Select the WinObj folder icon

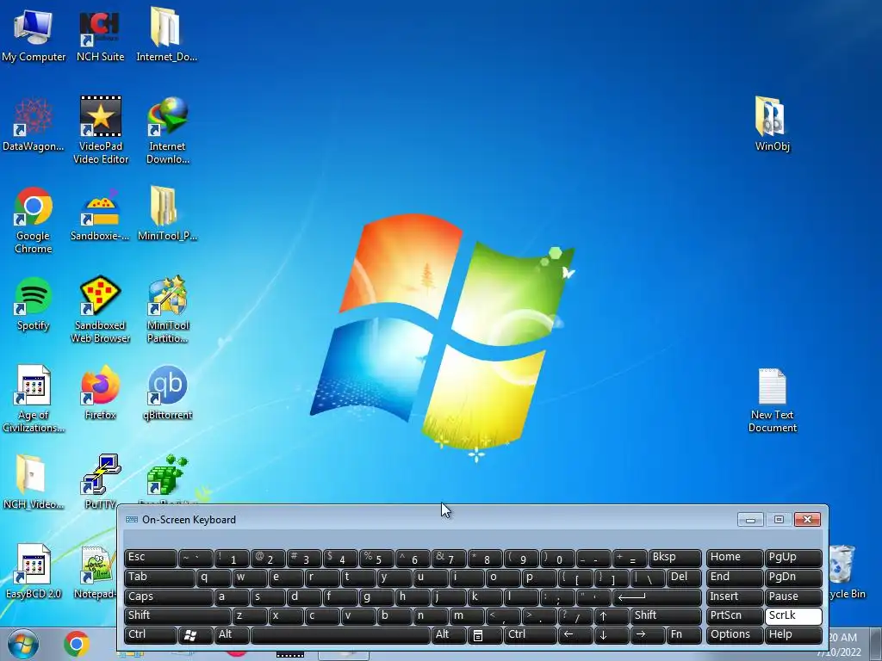pos(773,125)
